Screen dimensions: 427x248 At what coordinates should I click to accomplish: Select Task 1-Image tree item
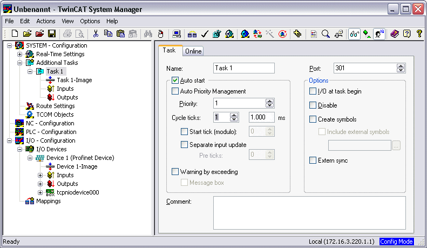74,80
